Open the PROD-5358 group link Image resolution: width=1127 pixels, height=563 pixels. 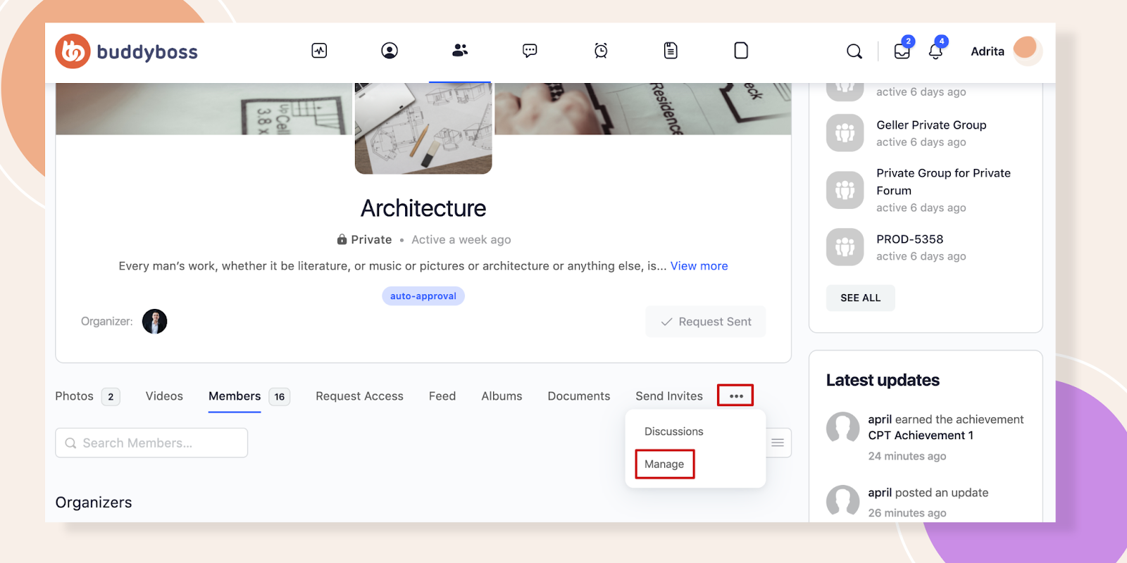(909, 239)
